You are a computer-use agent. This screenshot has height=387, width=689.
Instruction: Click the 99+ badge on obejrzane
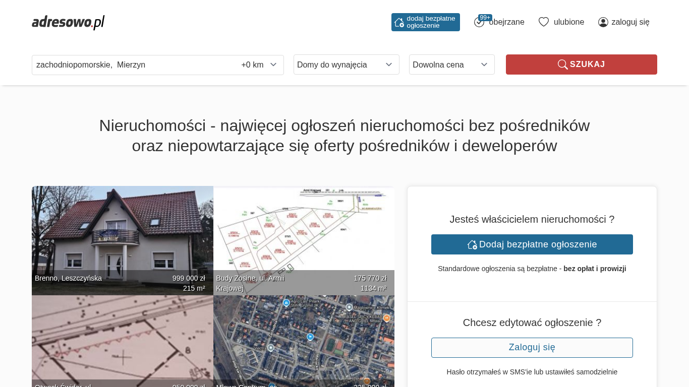485,18
